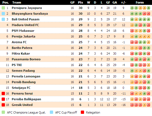Click Persija Jakarta's win form icon

[x=136, y=36]
